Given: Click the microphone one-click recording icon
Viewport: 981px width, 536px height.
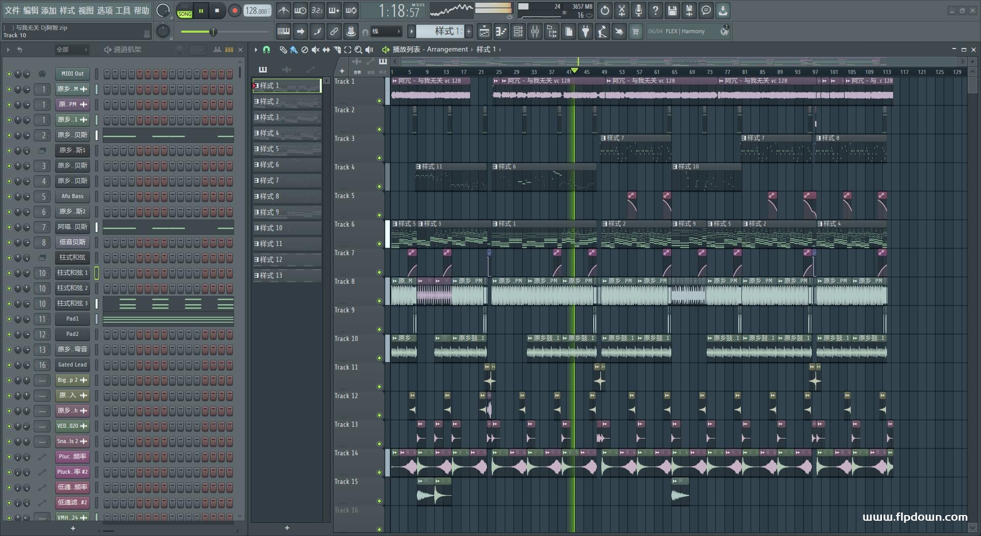Looking at the screenshot, I should tap(639, 10).
